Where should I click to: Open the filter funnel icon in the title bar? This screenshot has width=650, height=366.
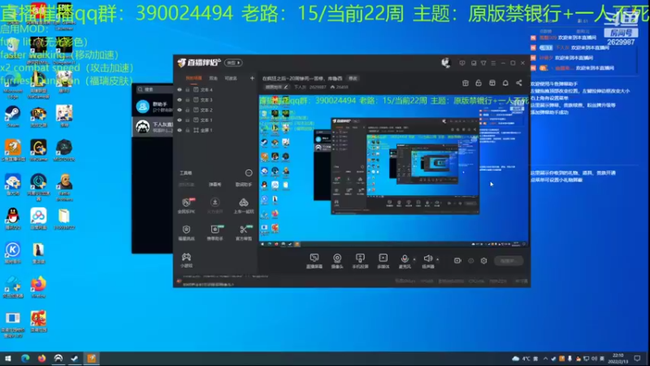tap(483, 63)
